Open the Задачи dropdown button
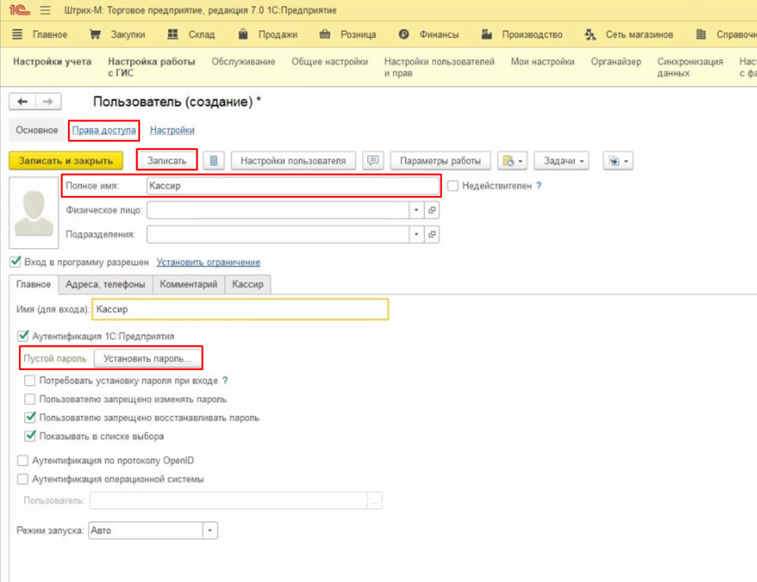This screenshot has width=757, height=582. (x=562, y=160)
